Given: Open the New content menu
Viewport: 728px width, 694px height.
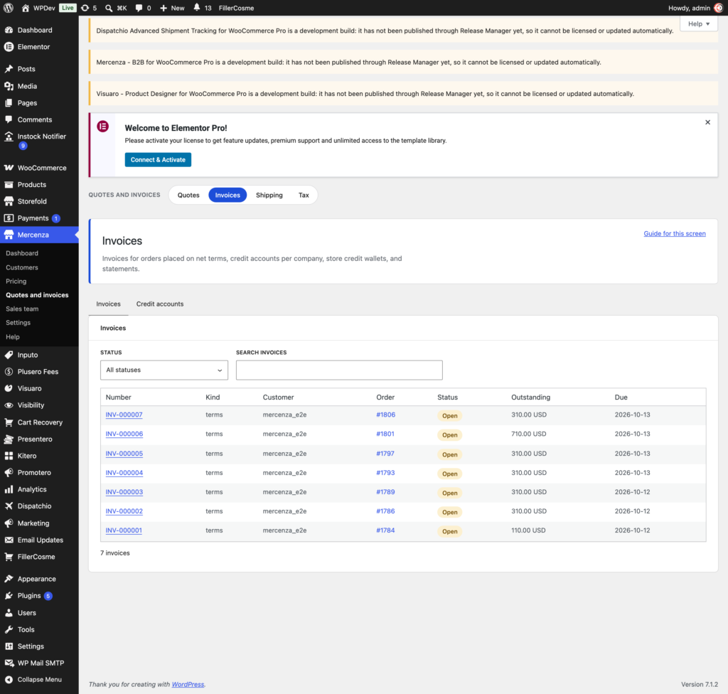Looking at the screenshot, I should coord(172,8).
